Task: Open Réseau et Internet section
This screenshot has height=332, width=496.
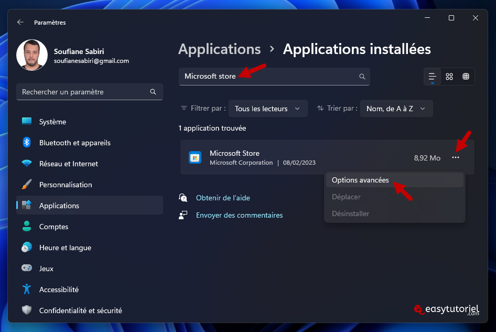Action: coord(90,164)
